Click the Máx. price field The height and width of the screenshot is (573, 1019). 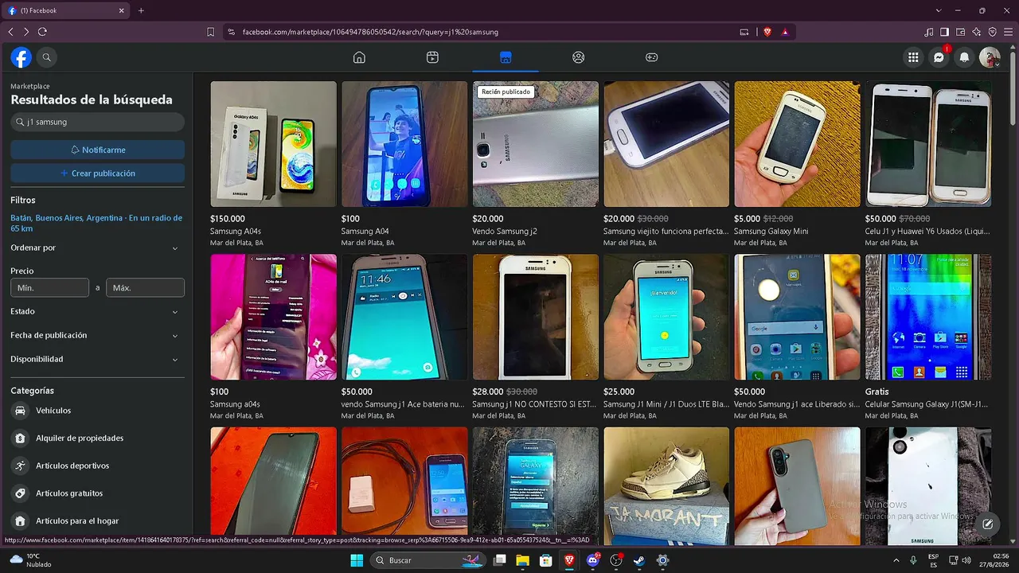146,288
